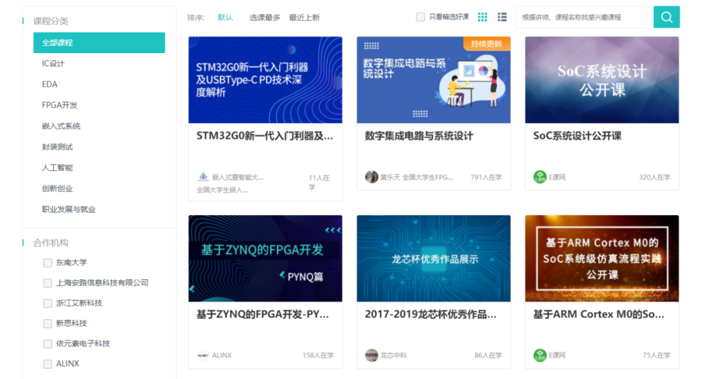Click 黄乐天 instructor avatar icon

click(x=372, y=177)
